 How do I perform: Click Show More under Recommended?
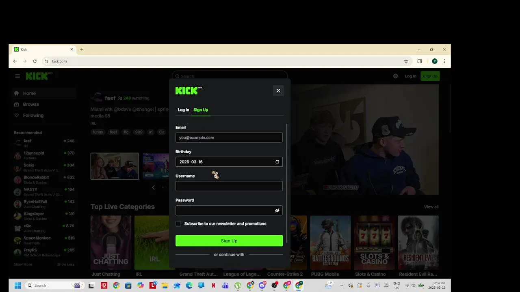(x=23, y=264)
